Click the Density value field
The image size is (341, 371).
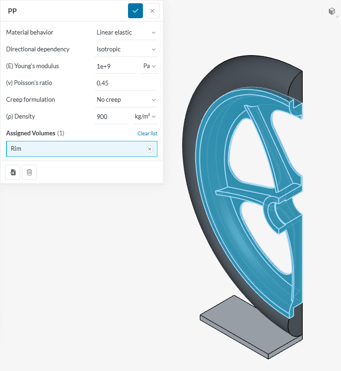click(x=111, y=117)
